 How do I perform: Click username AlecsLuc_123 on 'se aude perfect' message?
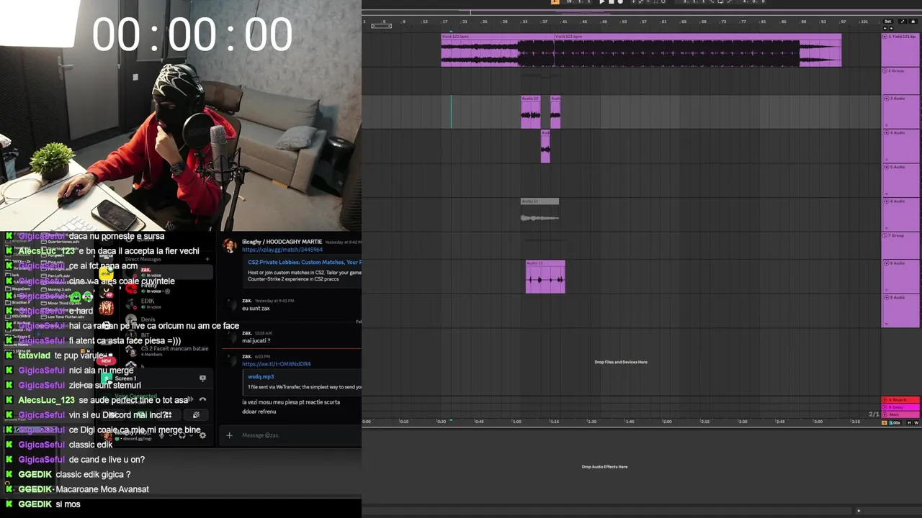click(46, 400)
